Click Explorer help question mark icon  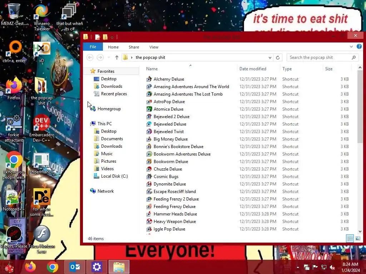tap(359, 47)
